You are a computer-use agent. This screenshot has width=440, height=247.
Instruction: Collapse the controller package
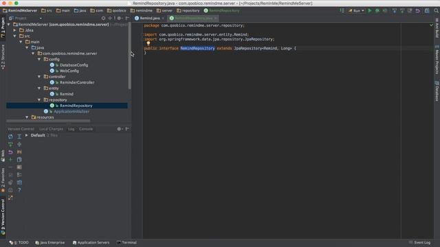coord(39,77)
